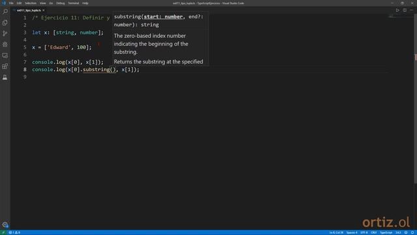Viewport: 417px width, 235px height.
Task: Open the notifications bell in status bar
Action: [412, 232]
